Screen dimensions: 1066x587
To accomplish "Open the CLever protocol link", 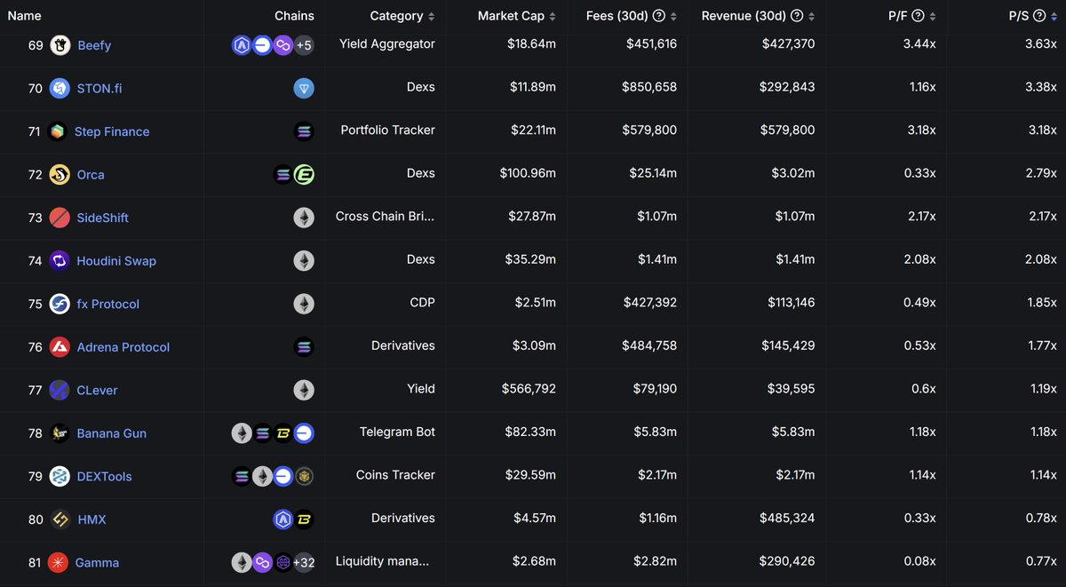I will [98, 390].
